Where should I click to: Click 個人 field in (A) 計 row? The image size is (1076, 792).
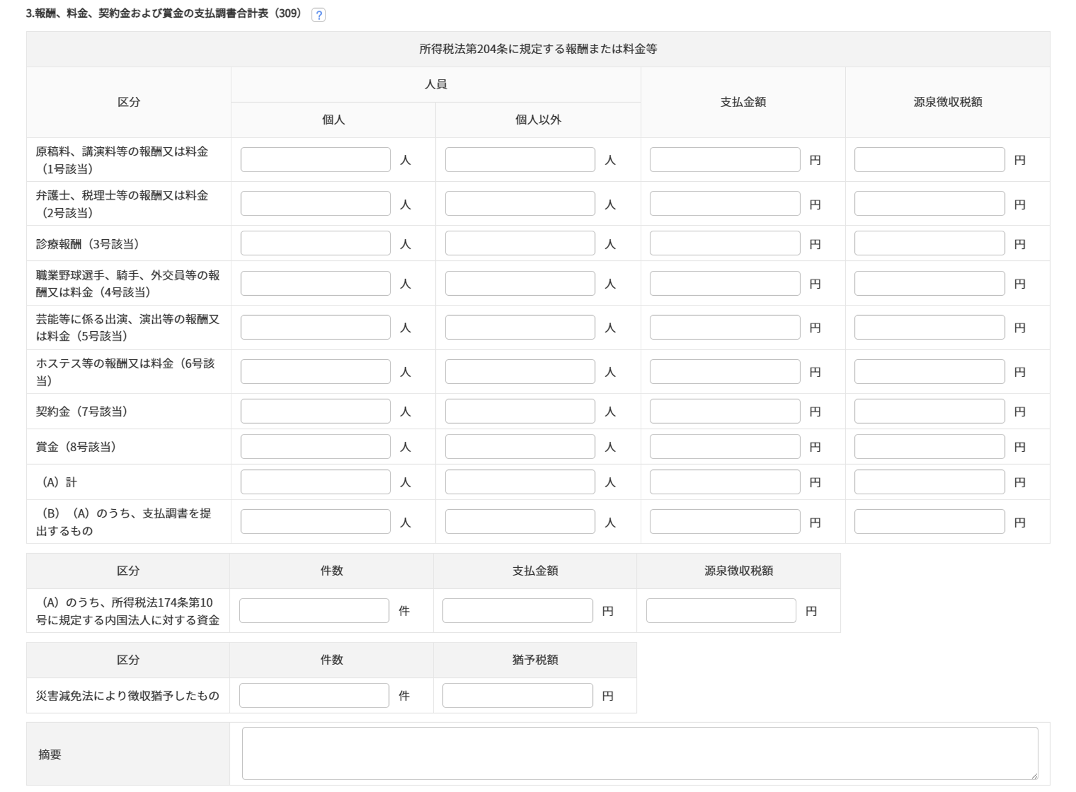[315, 482]
